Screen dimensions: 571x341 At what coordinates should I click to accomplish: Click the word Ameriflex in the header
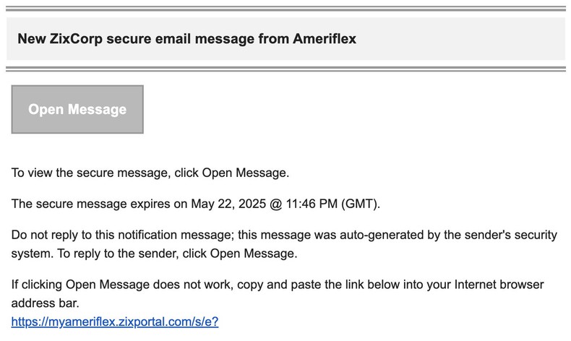(x=324, y=39)
